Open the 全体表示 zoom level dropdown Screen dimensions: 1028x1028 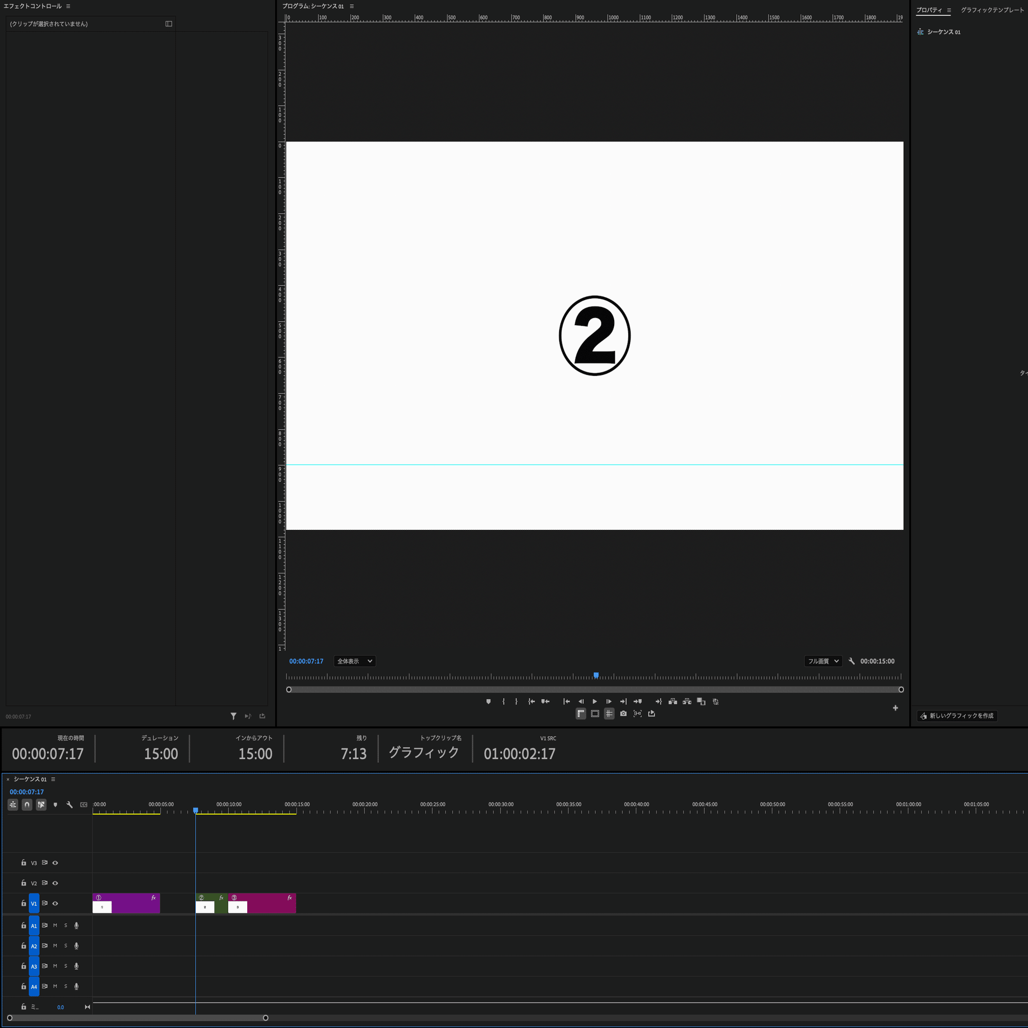(x=354, y=661)
